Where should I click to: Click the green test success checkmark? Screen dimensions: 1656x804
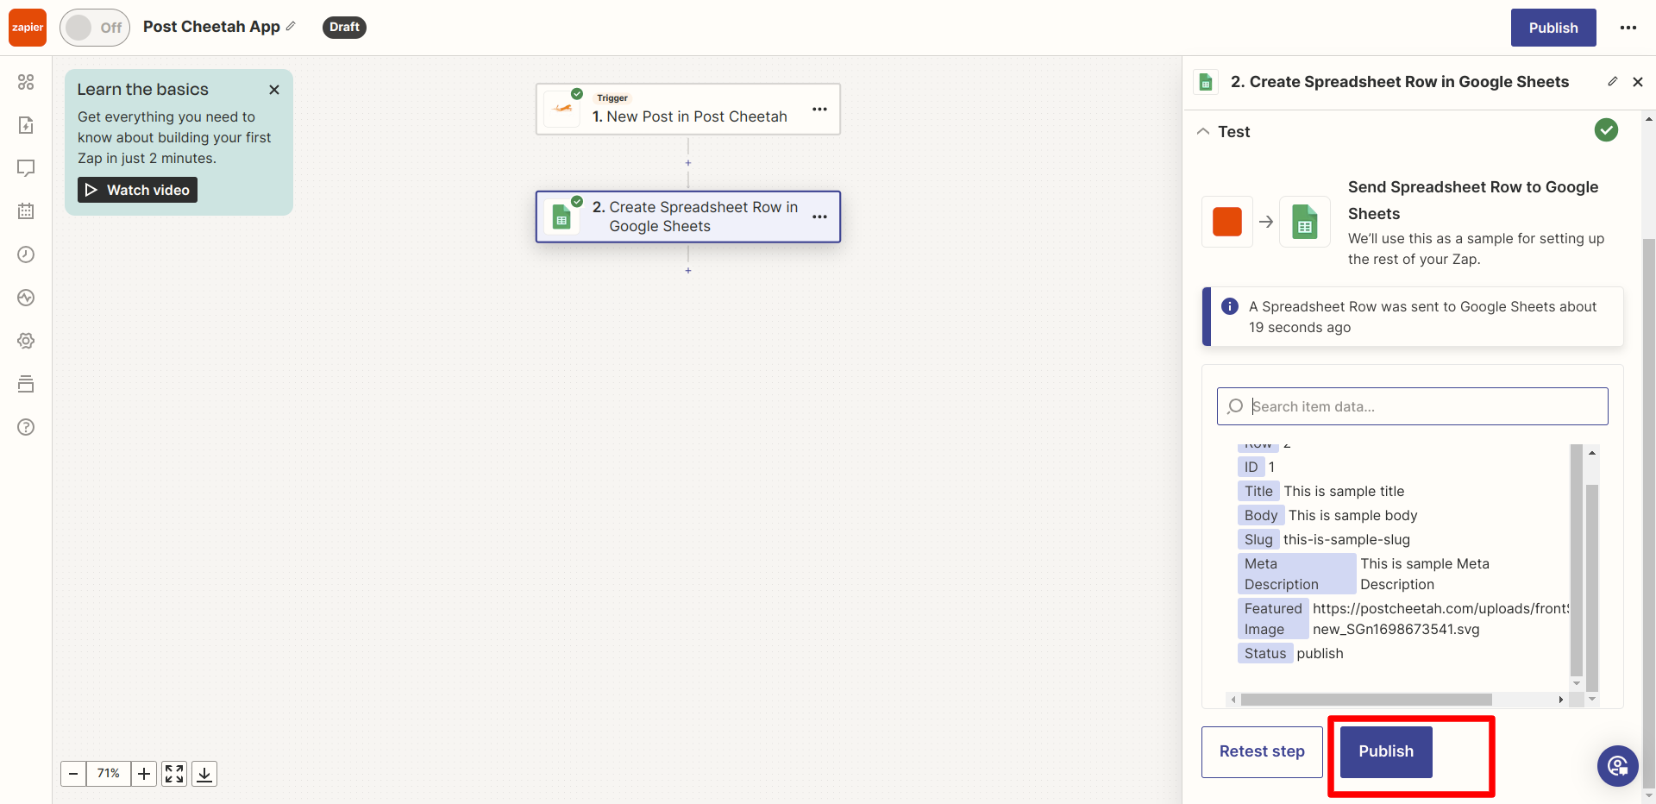(x=1606, y=130)
